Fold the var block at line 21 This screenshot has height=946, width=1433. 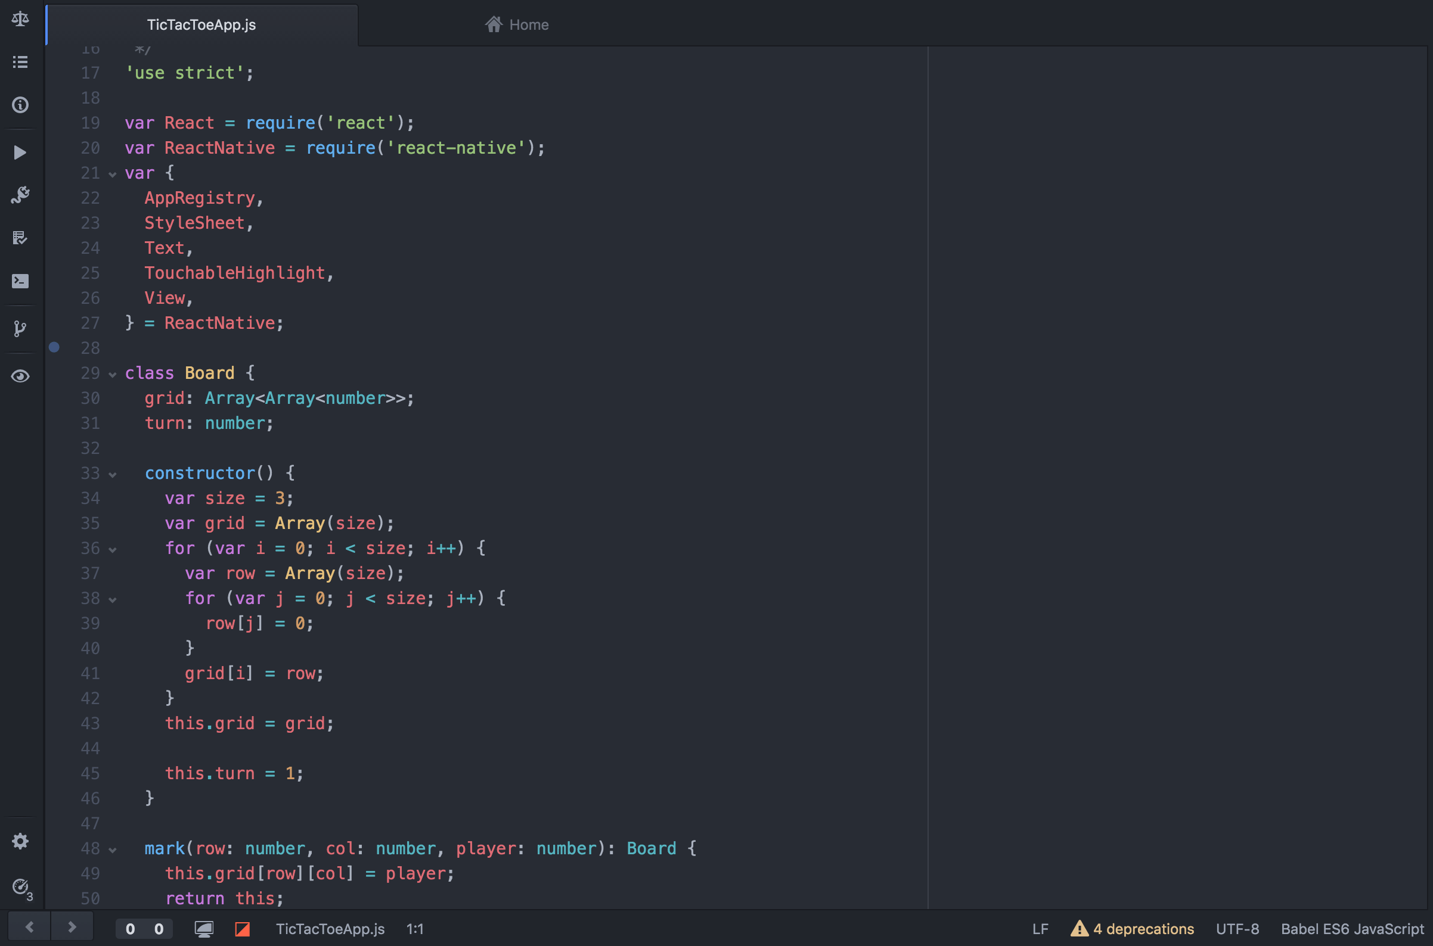(112, 175)
